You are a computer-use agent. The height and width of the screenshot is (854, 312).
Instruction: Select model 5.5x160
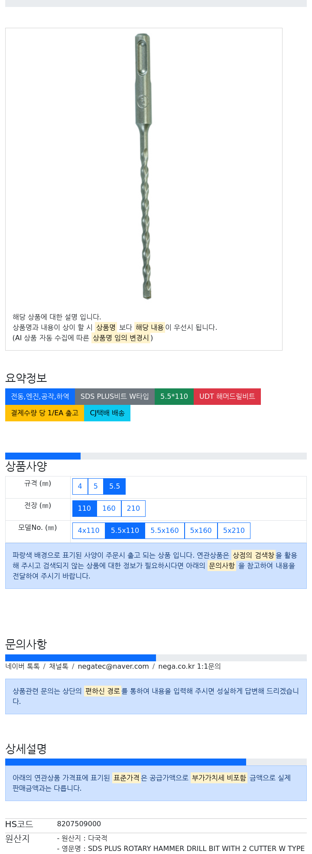click(165, 531)
